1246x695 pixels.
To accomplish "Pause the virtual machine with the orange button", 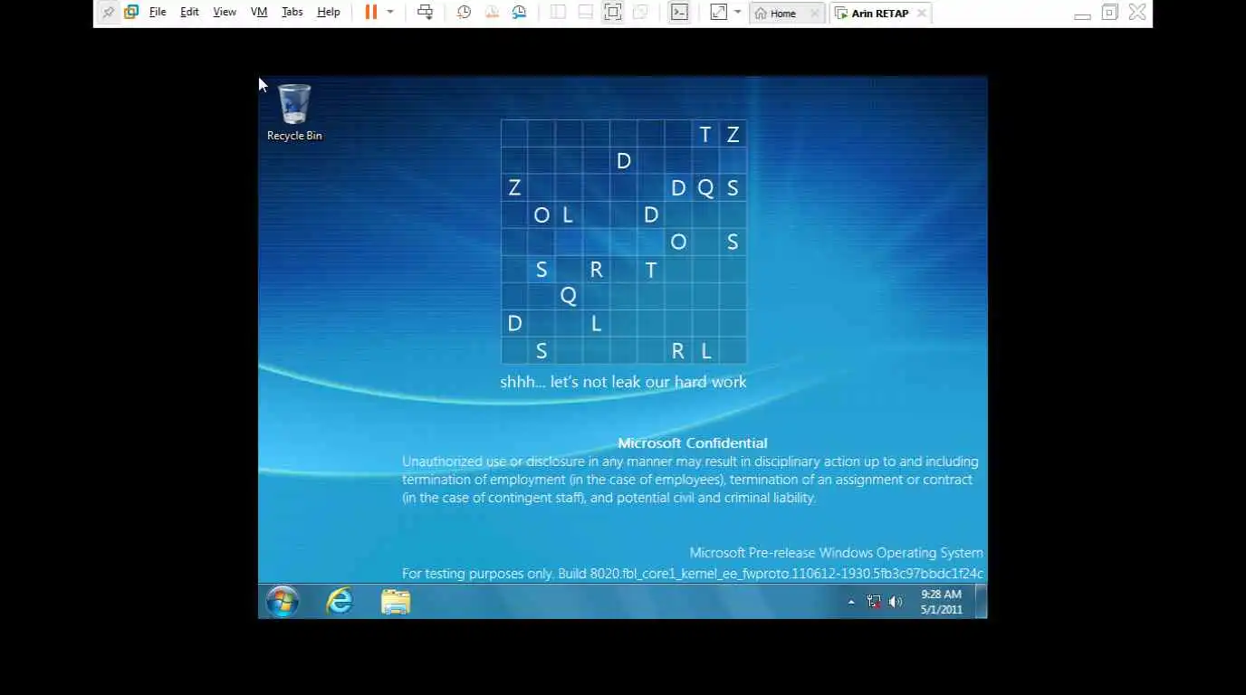I will click(371, 13).
